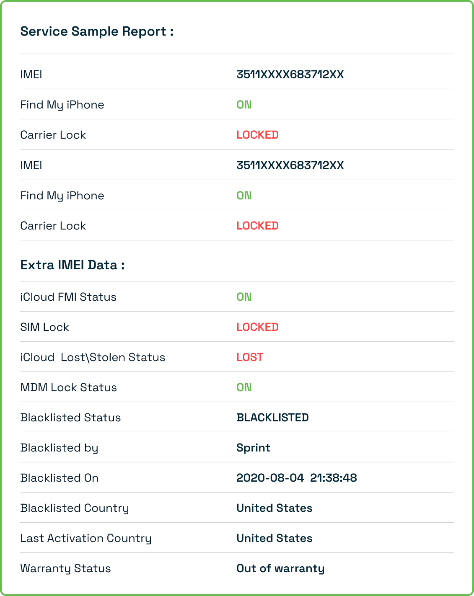Click the Extra IMEI Data heading

(73, 265)
